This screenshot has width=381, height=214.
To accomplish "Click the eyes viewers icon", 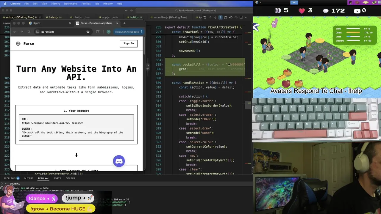I will point(277,11).
